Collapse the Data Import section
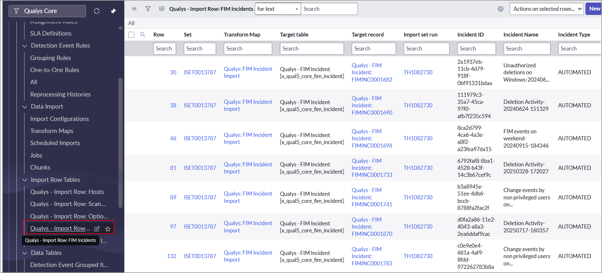Screen dimensions: 602x273 25,107
